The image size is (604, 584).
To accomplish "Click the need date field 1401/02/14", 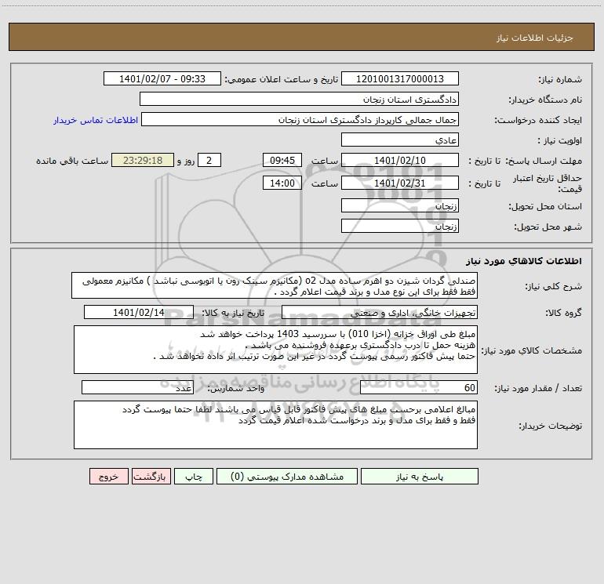I will click(139, 312).
